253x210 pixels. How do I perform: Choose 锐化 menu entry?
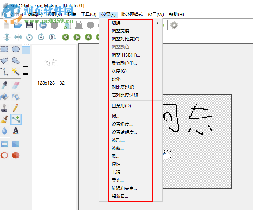tap(131, 79)
